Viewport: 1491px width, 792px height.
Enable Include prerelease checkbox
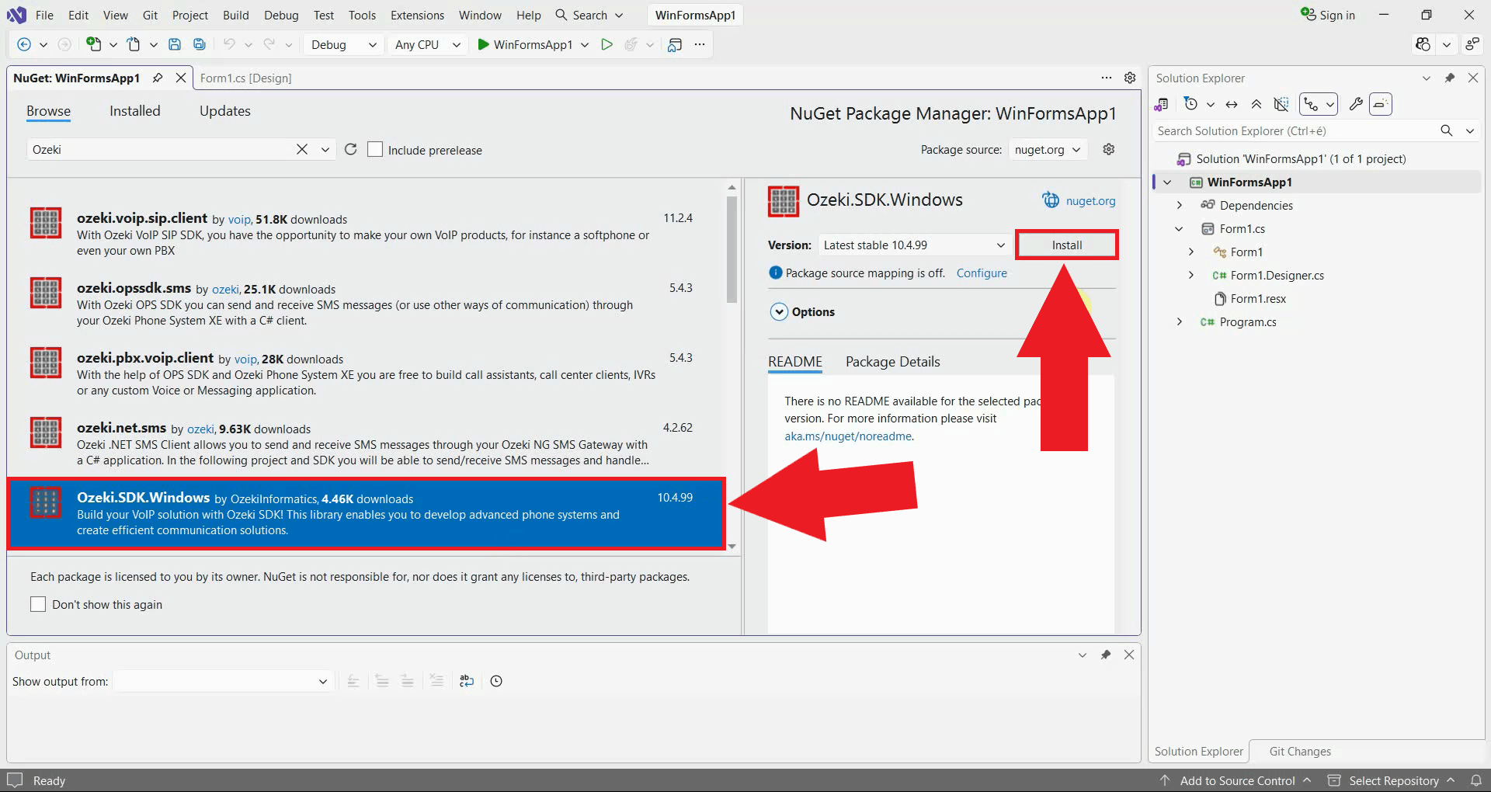(x=375, y=149)
